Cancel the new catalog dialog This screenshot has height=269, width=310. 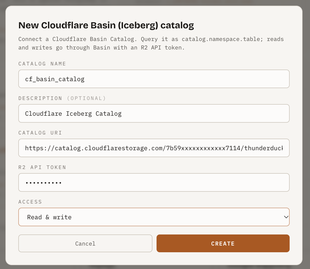(x=85, y=243)
